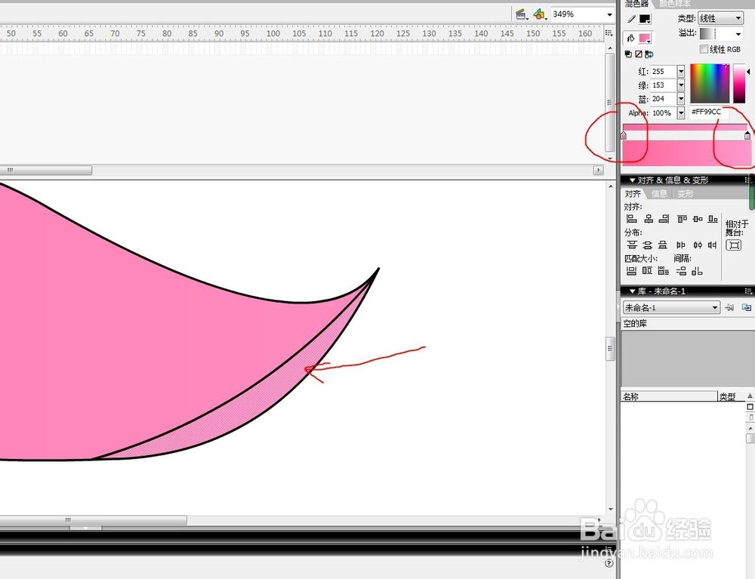Click the 绿 value field showing 153
Screen dimensions: 755x579
click(664, 85)
